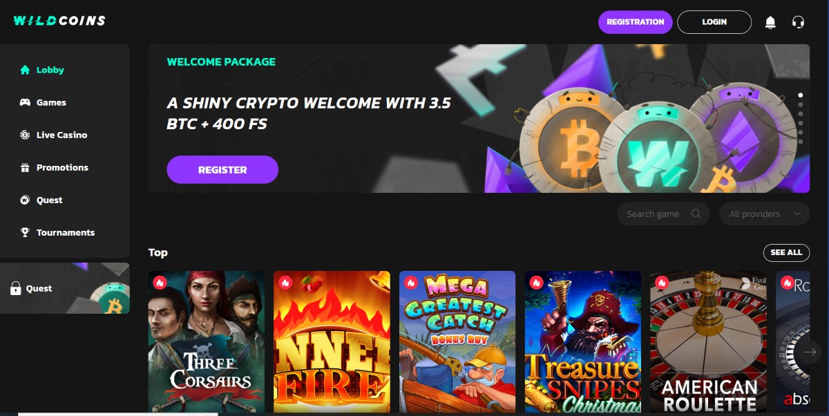
Task: Click the search magnifier icon
Action: (x=696, y=214)
